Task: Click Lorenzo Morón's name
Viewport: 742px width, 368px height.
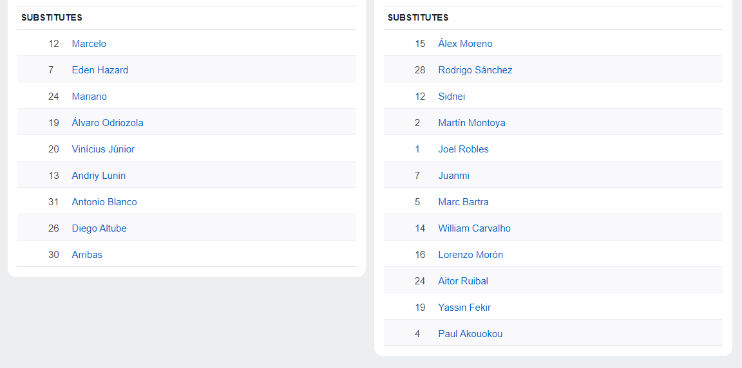Action: 471,255
